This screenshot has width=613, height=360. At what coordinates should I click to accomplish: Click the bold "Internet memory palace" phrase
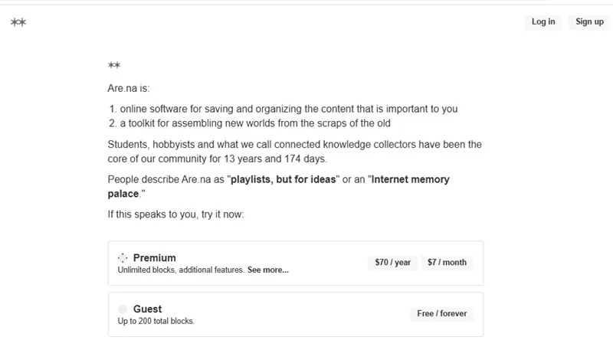point(278,186)
